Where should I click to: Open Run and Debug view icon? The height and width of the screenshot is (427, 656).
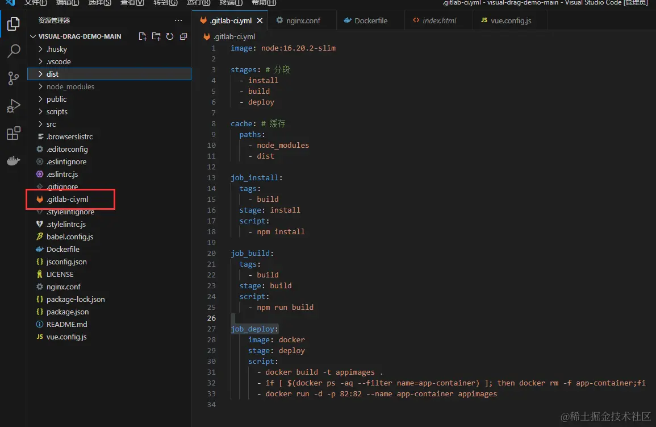coord(13,106)
